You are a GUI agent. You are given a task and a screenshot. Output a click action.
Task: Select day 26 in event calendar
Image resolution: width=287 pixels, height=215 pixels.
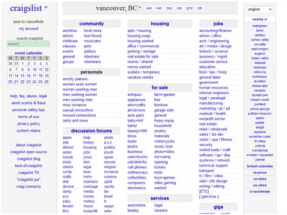point(46,82)
